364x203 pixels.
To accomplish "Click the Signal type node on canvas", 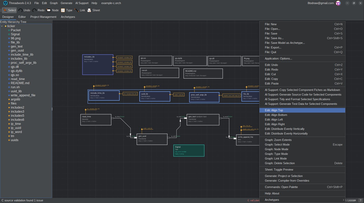I will [x=189, y=151].
